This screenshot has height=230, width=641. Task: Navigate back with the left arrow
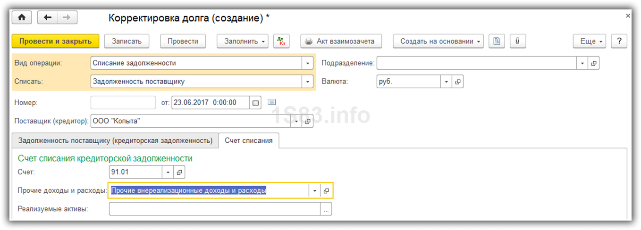coord(47,17)
